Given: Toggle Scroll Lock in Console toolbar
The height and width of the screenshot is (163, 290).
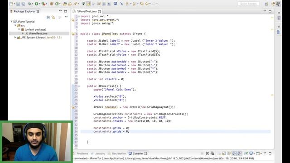Looking at the screenshot, I should point(224,153).
